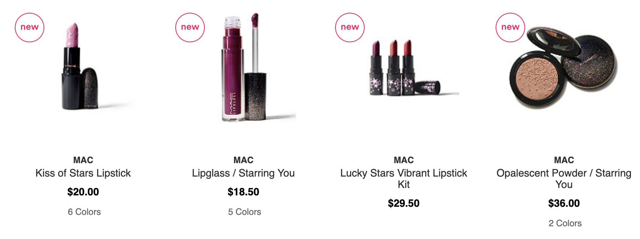Click the $29.50 price of lipstick kit
640x239 pixels.
(x=404, y=203)
